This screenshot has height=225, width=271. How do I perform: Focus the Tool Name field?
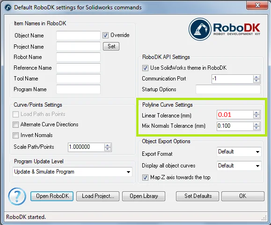78,79
